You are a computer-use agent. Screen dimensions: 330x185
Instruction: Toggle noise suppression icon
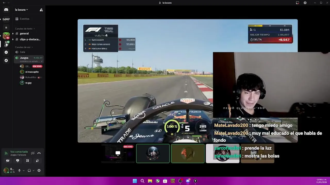(x=33, y=153)
